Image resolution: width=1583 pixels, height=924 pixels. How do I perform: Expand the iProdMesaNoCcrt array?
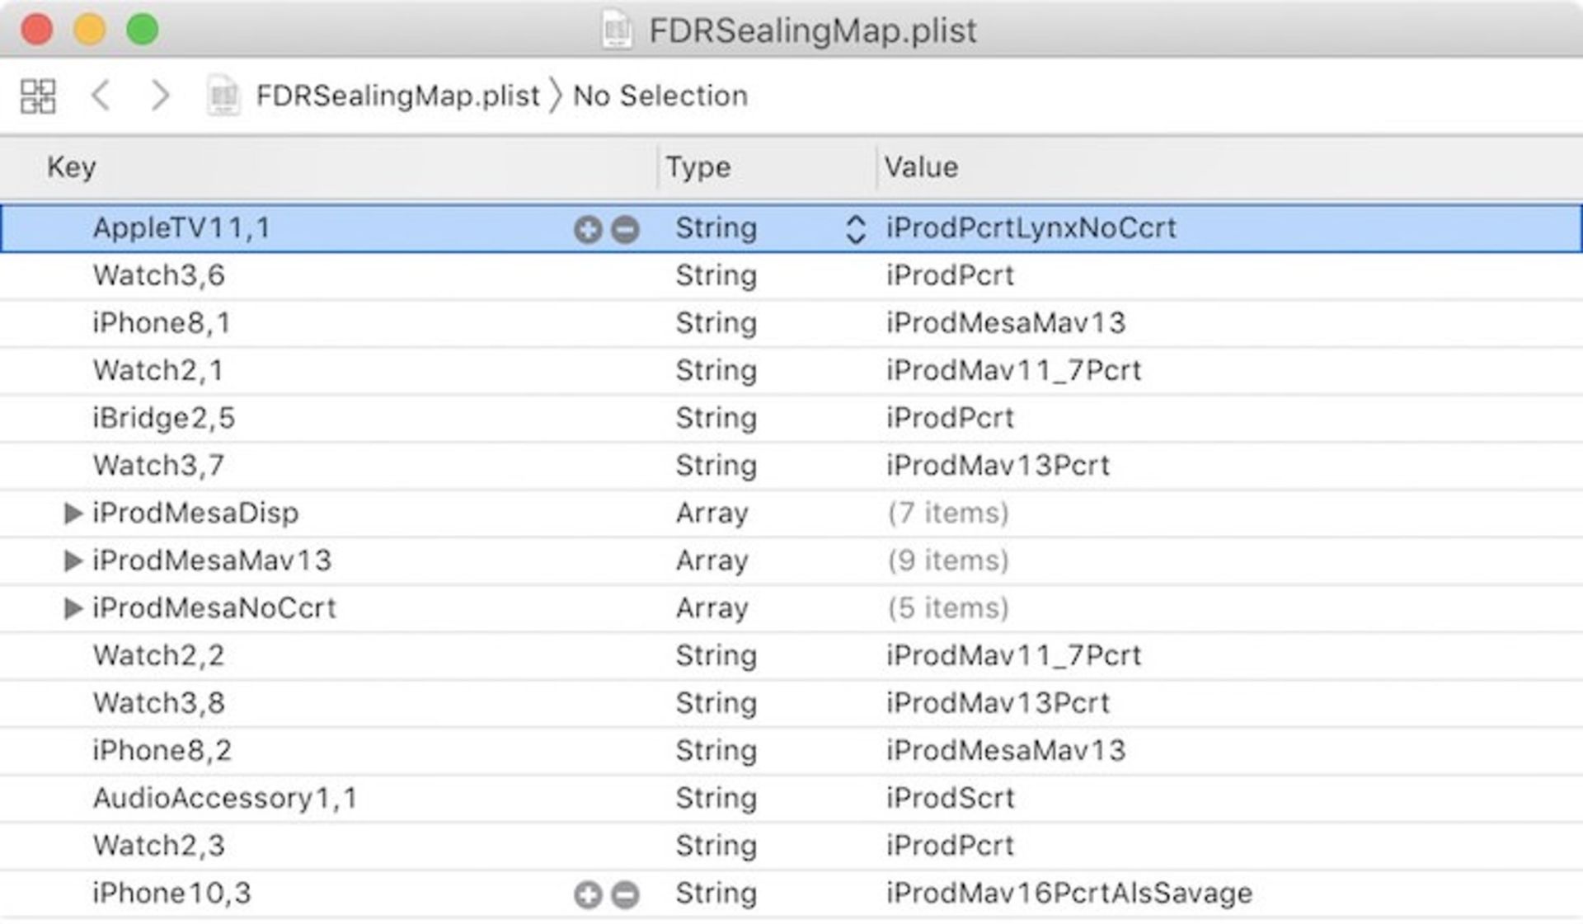(x=73, y=608)
